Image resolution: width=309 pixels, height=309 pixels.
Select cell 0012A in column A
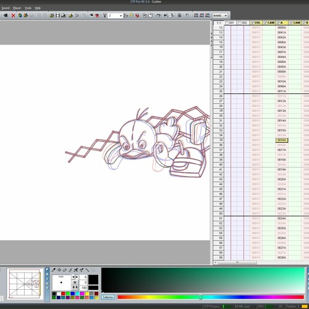[x=282, y=101]
